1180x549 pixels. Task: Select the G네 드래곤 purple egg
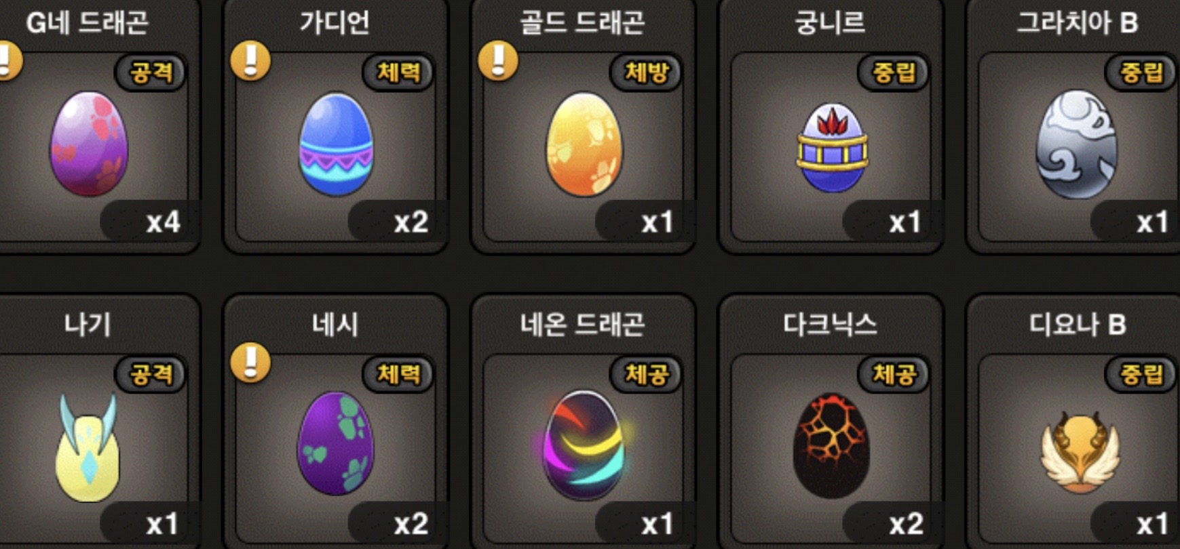tap(88, 144)
